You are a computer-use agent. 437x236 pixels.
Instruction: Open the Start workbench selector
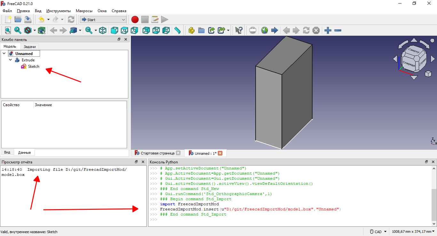point(103,20)
